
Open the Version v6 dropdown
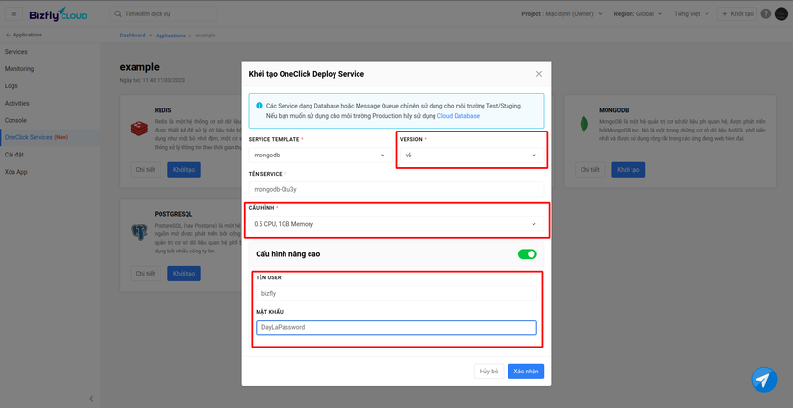tap(472, 155)
